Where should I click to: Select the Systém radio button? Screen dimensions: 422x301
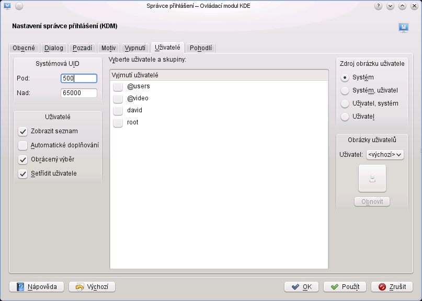coord(345,77)
